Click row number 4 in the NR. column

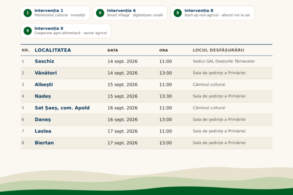coord(23,97)
